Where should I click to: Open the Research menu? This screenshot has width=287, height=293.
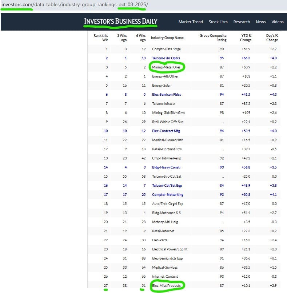[242, 22]
